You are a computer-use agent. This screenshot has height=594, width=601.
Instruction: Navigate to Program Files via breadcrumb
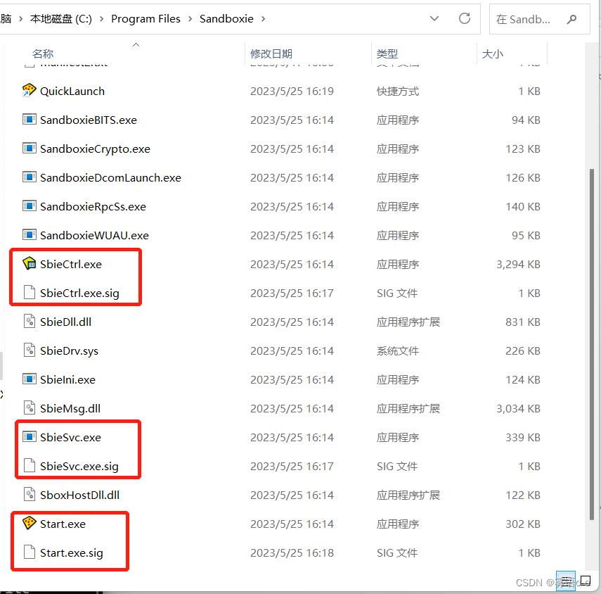pyautogui.click(x=146, y=19)
